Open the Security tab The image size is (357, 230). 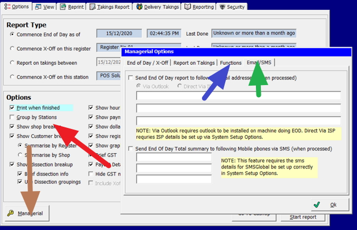click(232, 7)
